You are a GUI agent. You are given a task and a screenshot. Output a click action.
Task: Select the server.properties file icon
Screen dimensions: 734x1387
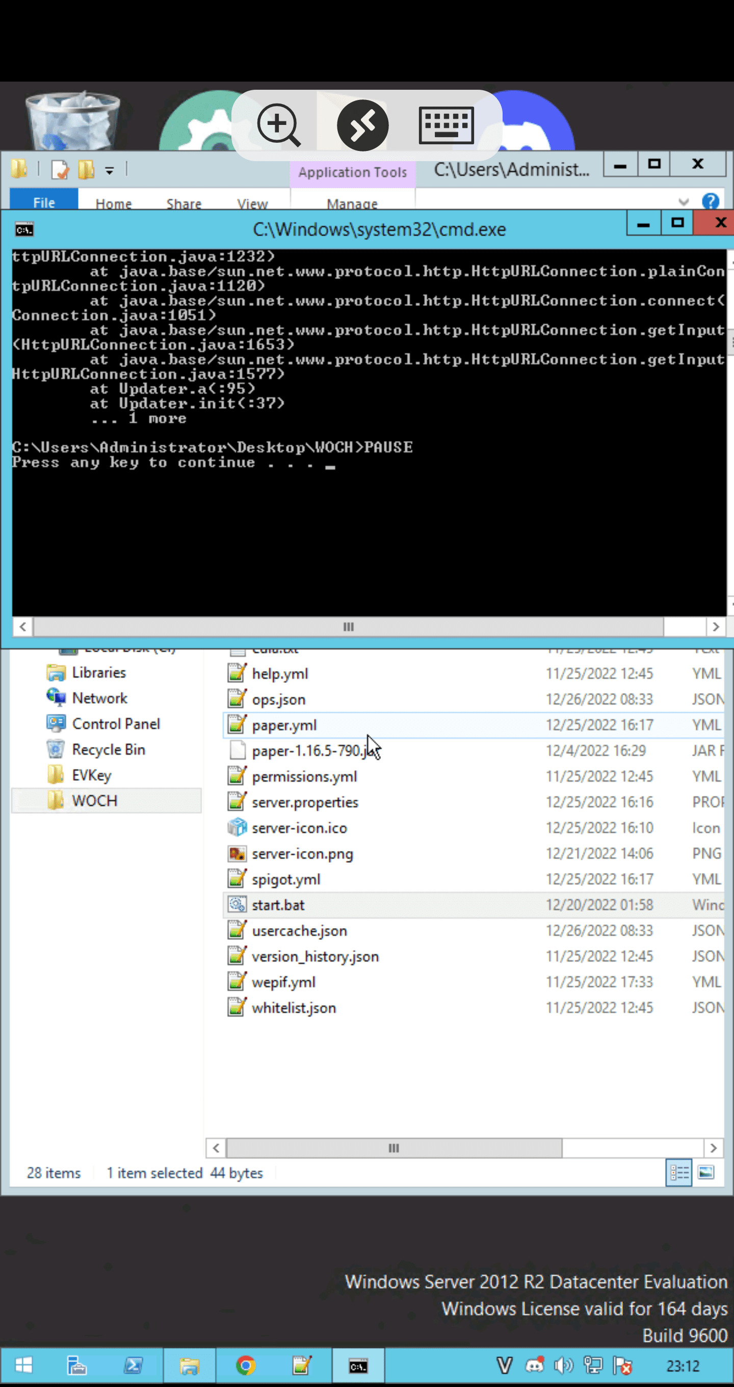click(x=237, y=802)
